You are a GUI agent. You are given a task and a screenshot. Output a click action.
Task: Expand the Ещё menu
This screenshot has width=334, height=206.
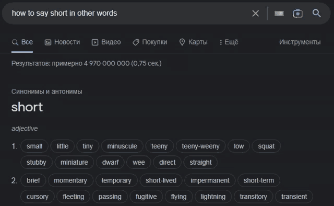[x=229, y=42]
